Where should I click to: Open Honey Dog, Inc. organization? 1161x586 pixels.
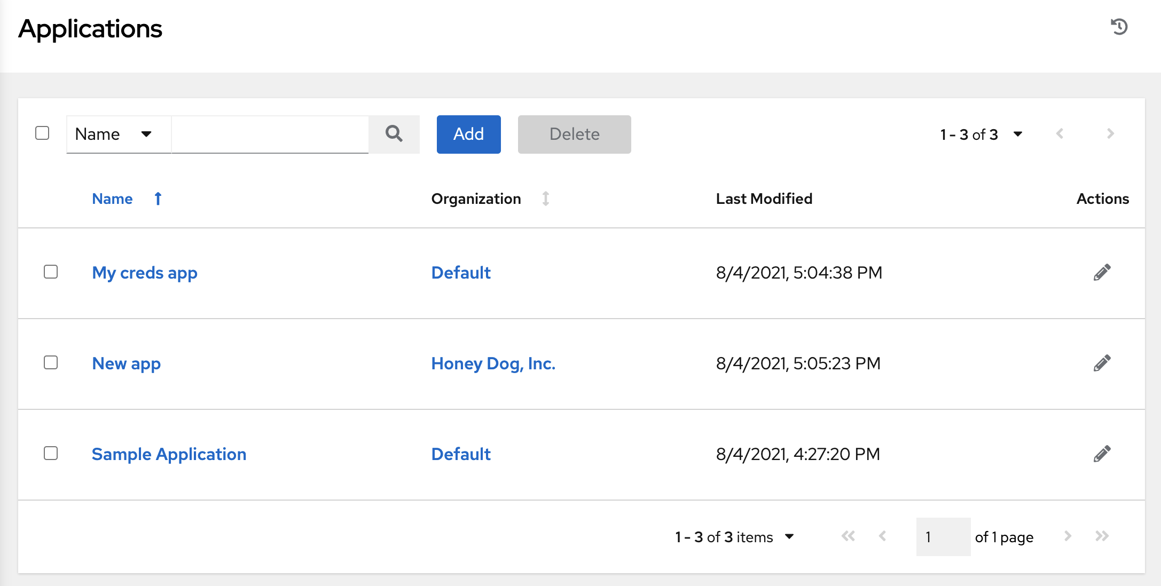493,363
